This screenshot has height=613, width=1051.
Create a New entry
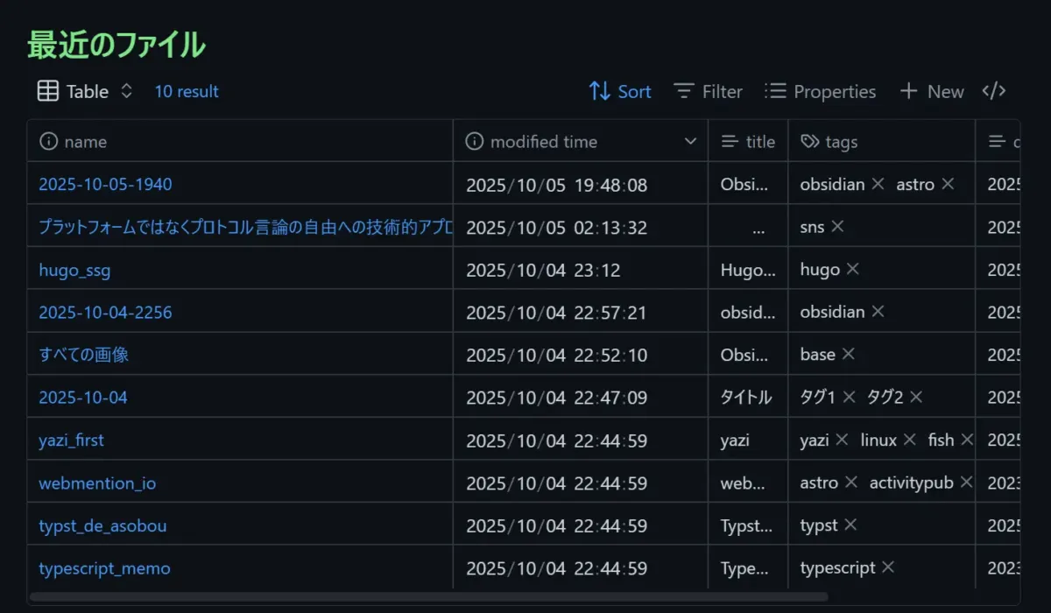[932, 91]
